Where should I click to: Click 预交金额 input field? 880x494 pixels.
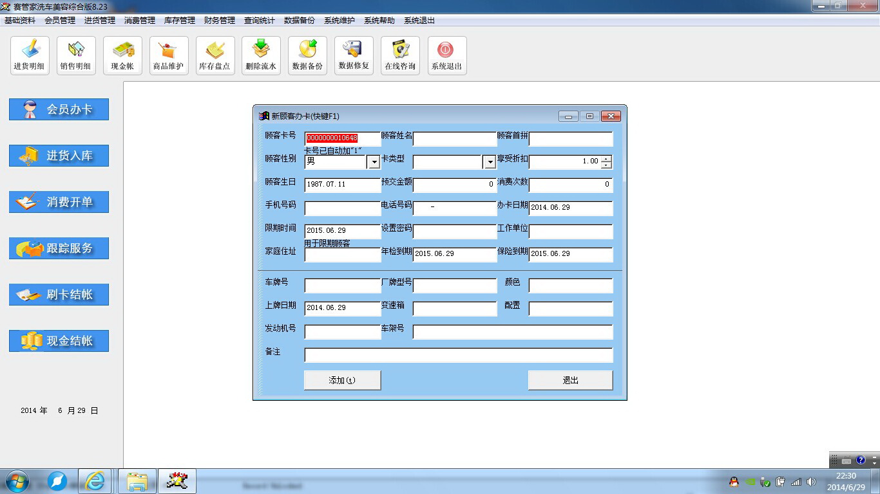pyautogui.click(x=455, y=185)
